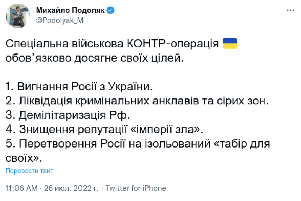Click the 11:06 AM timestamp

21,188
